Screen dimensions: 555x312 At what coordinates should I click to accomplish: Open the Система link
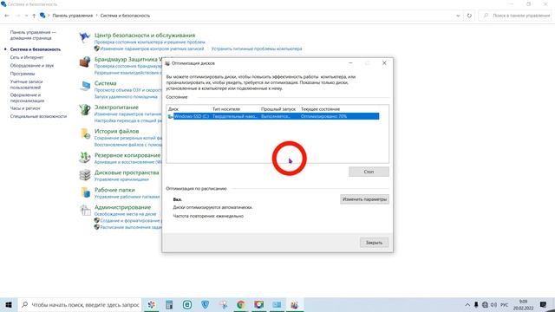[x=106, y=83]
